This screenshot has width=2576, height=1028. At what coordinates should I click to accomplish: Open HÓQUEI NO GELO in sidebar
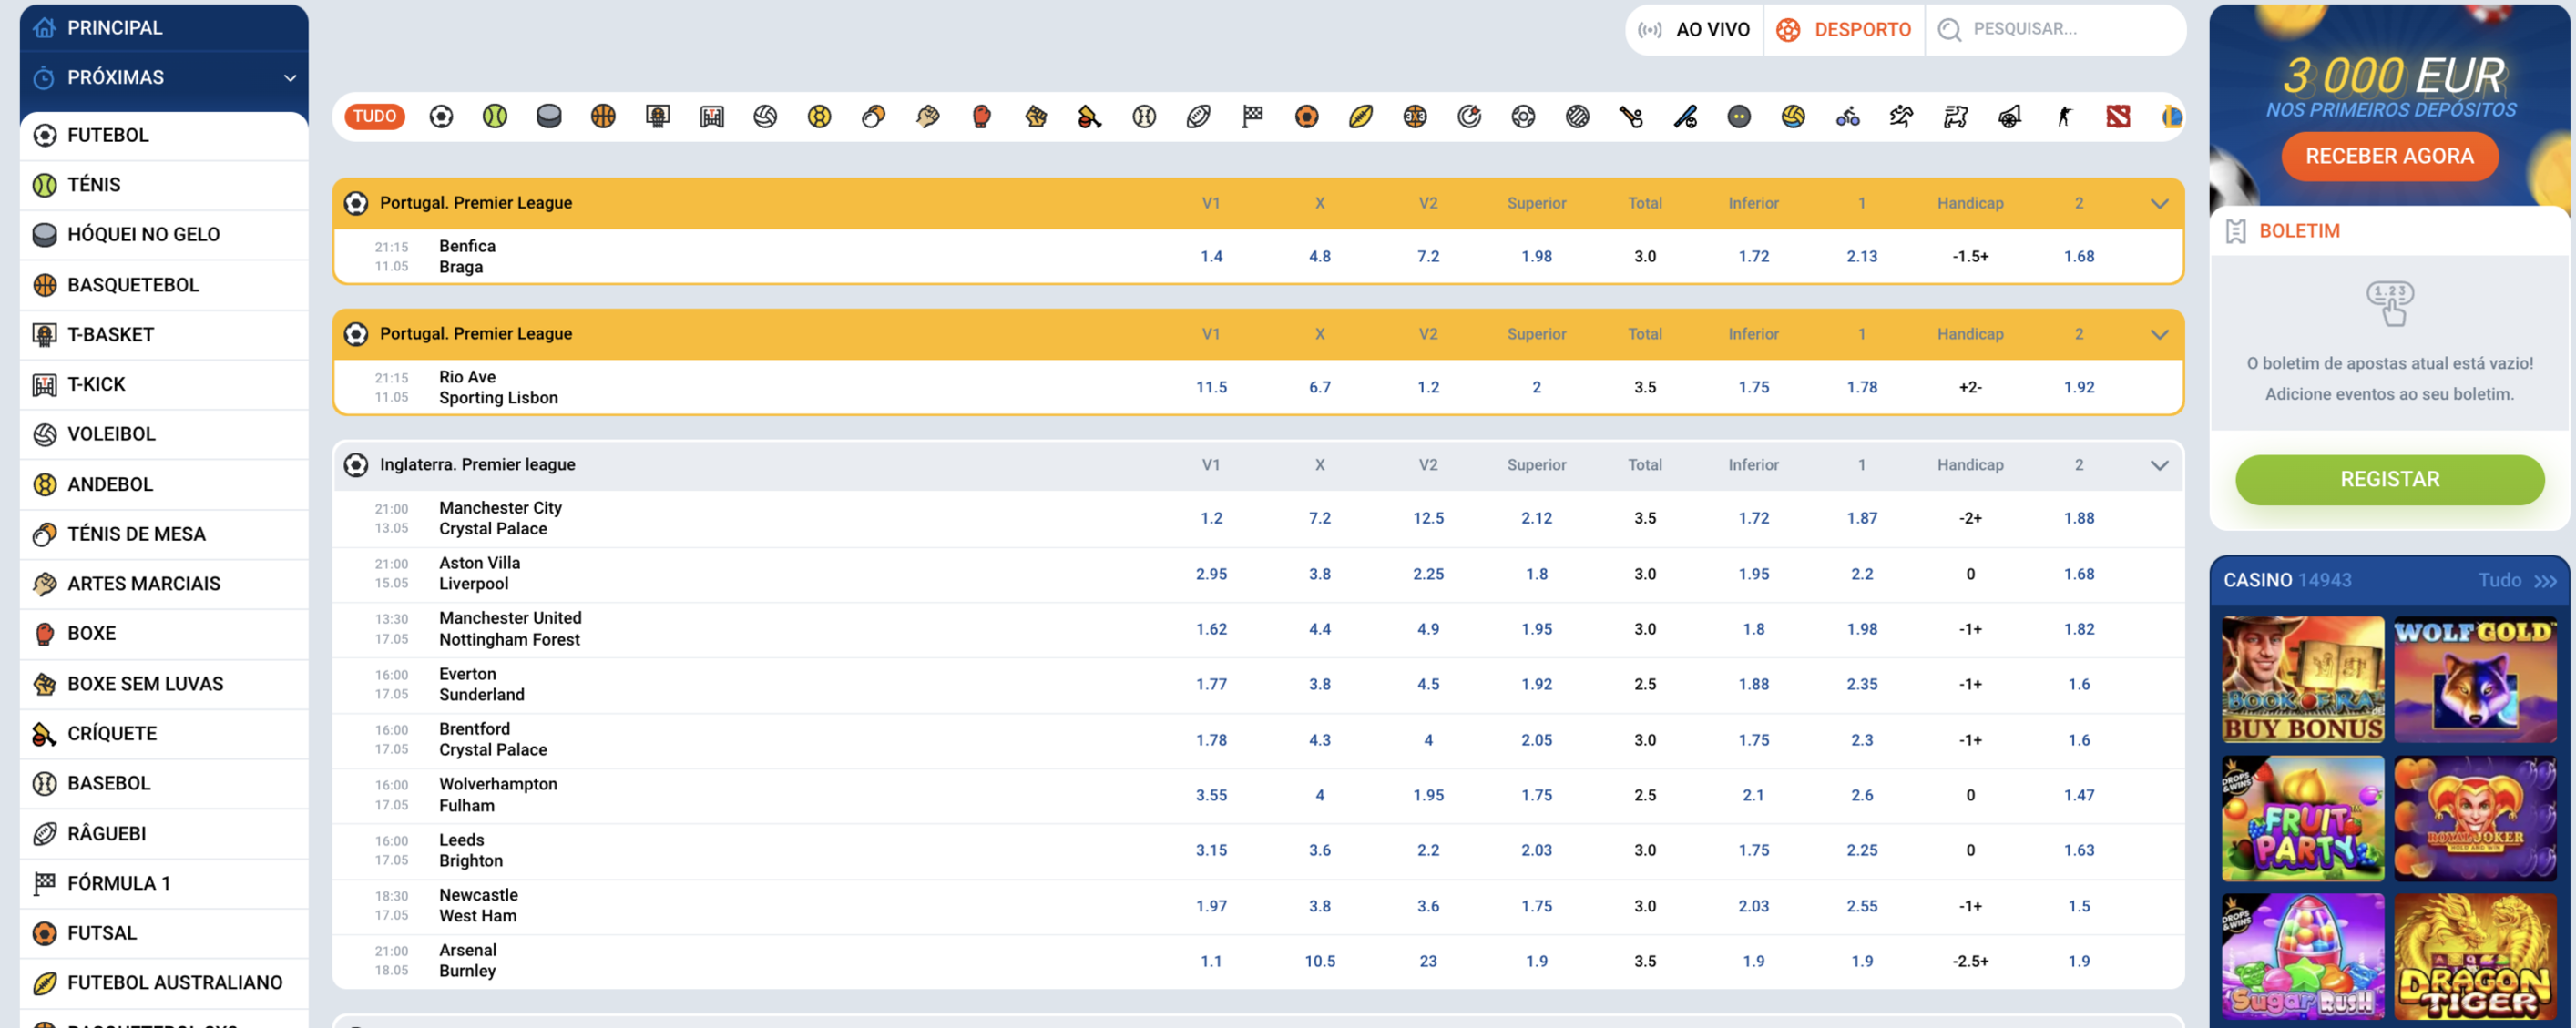pyautogui.click(x=164, y=234)
